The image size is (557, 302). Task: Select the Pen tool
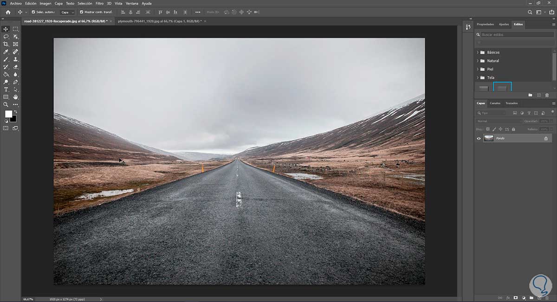(x=15, y=82)
